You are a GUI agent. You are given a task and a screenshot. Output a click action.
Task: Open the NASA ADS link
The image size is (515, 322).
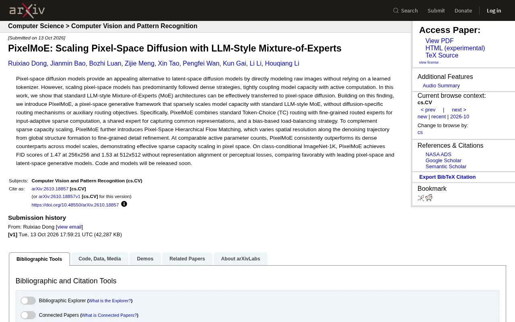coord(439,155)
